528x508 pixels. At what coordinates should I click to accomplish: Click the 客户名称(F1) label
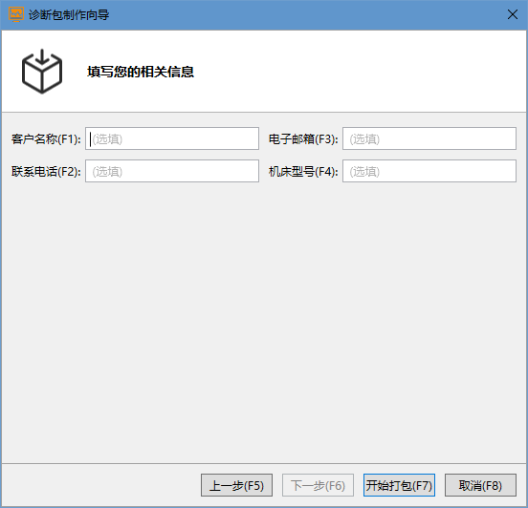point(46,138)
